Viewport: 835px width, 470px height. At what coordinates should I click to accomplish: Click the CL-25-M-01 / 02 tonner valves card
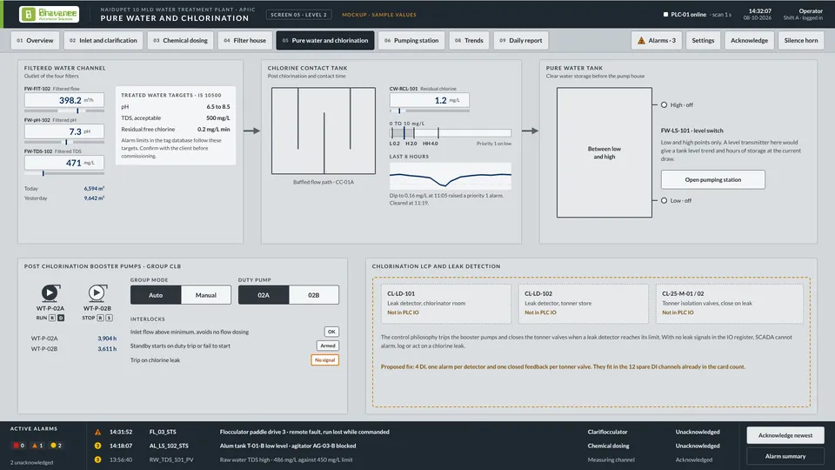click(730, 303)
